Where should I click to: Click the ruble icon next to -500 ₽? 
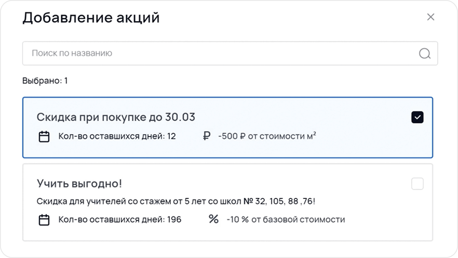tap(207, 136)
